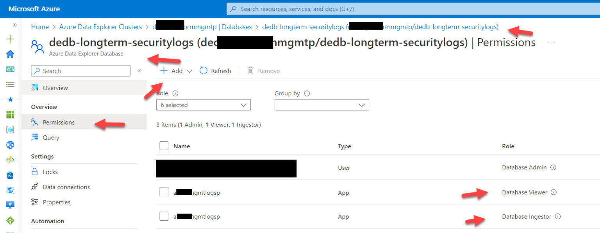The image size is (600, 233).
Task: Open the Group by dropdown
Action: [x=321, y=105]
